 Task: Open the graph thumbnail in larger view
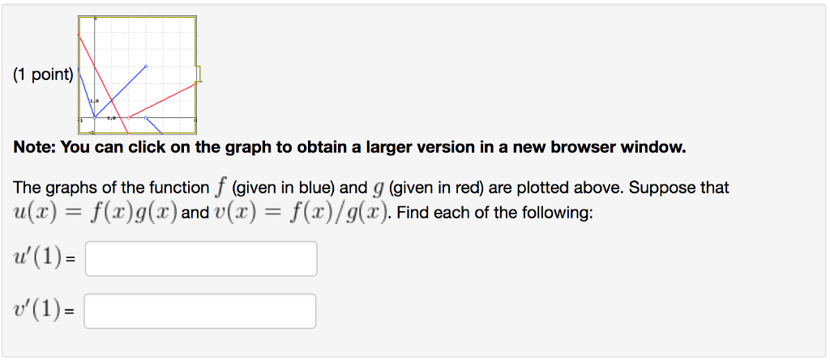click(x=137, y=74)
